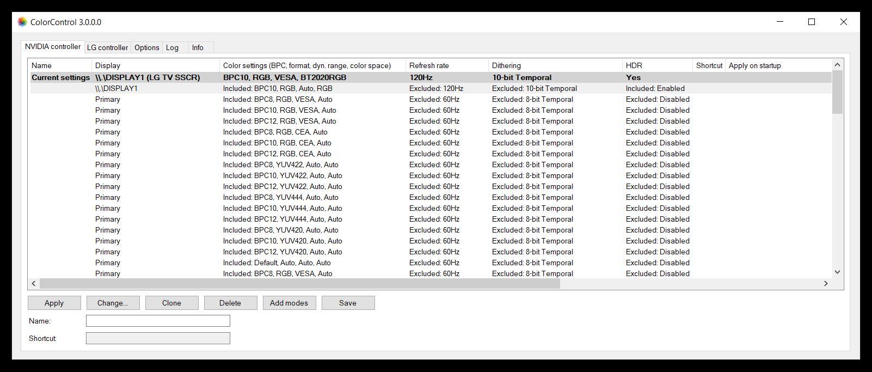The image size is (872, 372).
Task: Click the '10-bit Temporal' current dithering cell
Action: 522,77
